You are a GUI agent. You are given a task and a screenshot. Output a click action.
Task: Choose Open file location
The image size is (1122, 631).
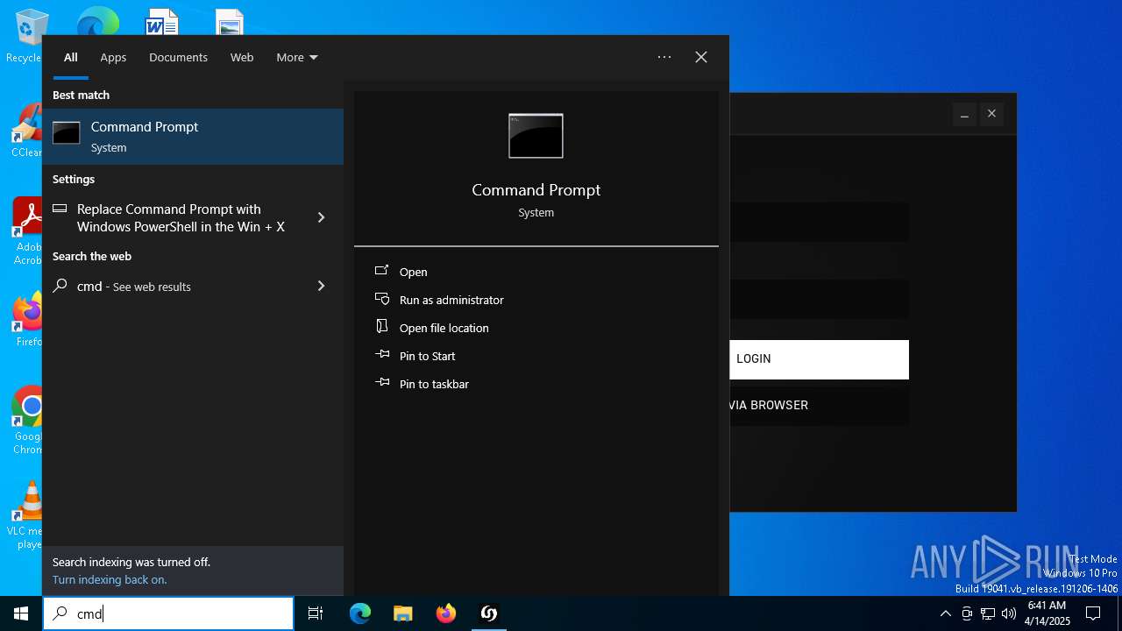tap(444, 328)
